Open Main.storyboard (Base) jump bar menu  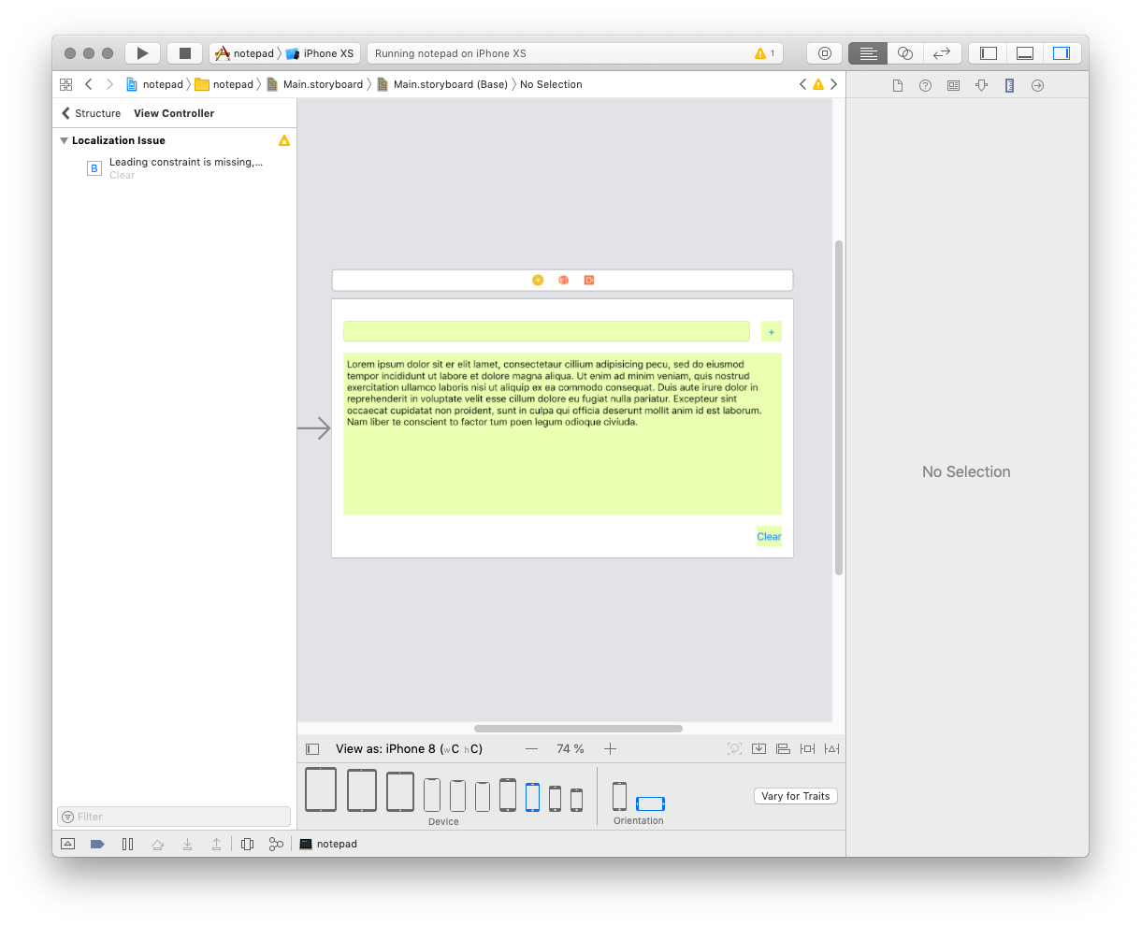[449, 84]
